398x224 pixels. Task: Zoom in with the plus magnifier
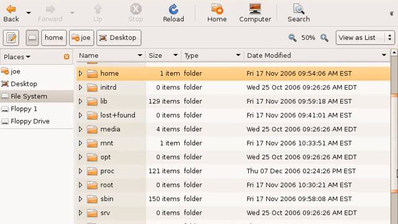(x=324, y=38)
